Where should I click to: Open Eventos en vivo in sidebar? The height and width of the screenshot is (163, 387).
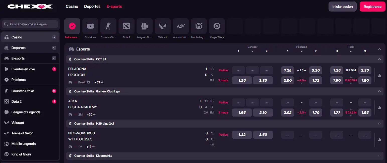point(30,69)
